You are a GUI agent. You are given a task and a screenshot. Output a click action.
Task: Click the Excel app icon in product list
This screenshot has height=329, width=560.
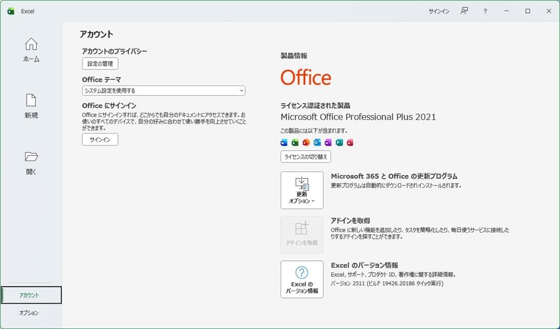295,142
